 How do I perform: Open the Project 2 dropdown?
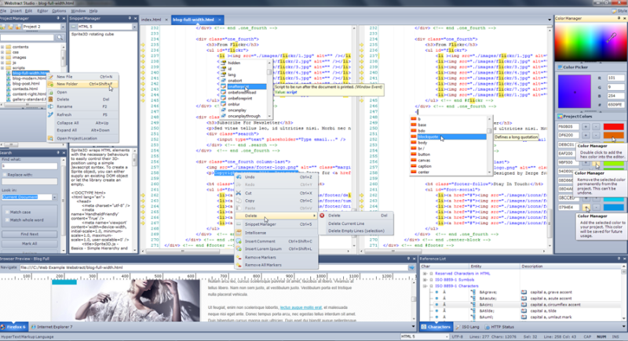pos(63,27)
